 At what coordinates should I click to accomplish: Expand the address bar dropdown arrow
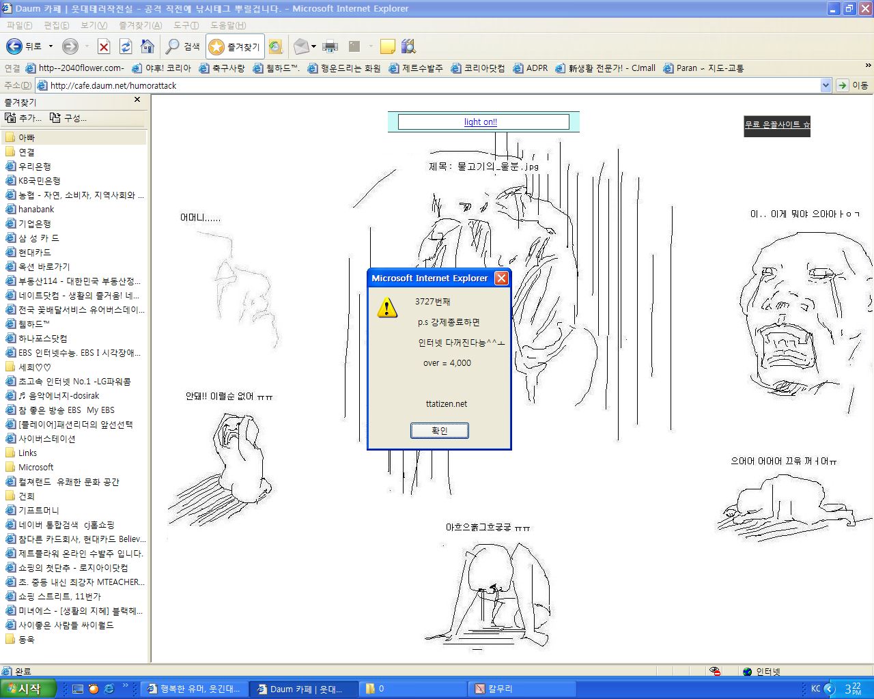tap(826, 85)
